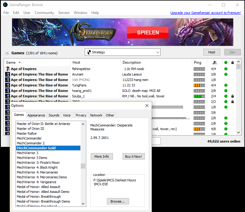Open the File menu
The width and height of the screenshot is (245, 212).
click(x=6, y=13)
